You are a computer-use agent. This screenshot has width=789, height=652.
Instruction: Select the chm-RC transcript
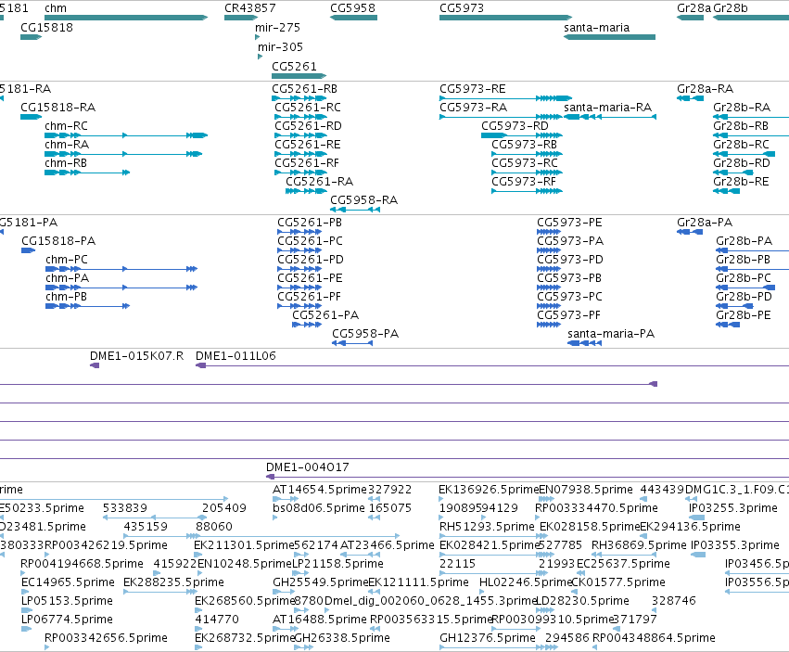coord(126,135)
